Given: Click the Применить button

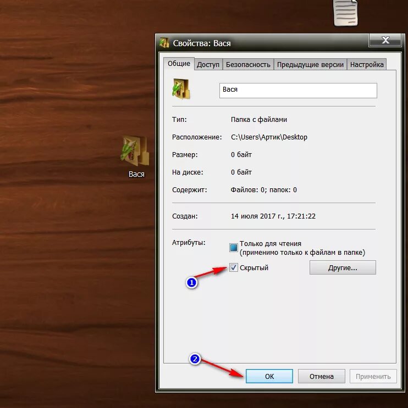Looking at the screenshot, I should pyautogui.click(x=373, y=376).
